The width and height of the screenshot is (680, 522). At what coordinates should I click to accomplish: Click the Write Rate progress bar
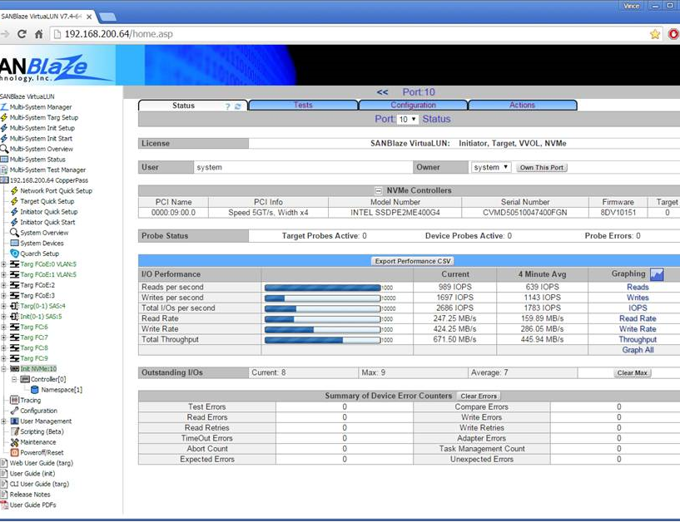[323, 329]
